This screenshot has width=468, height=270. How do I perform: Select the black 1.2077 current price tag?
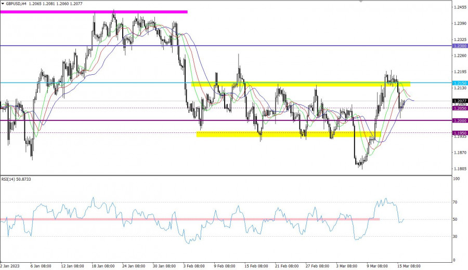[460, 101]
